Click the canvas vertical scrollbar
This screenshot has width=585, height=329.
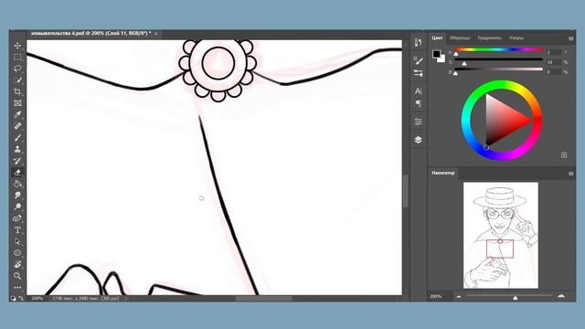[406, 191]
